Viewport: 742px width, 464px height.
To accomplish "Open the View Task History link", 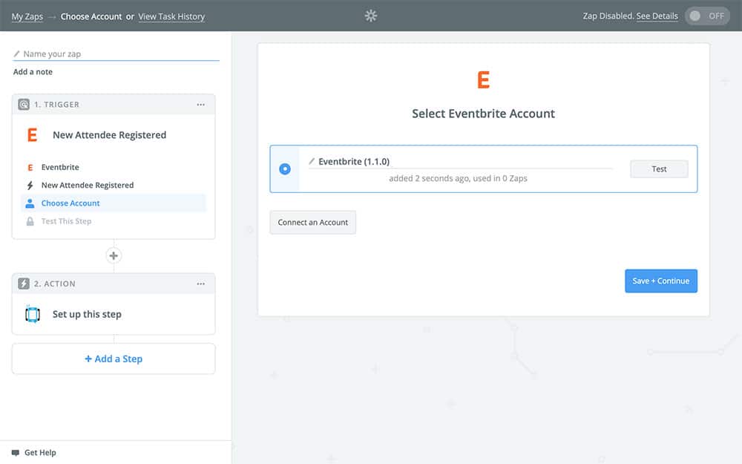I will pos(171,16).
